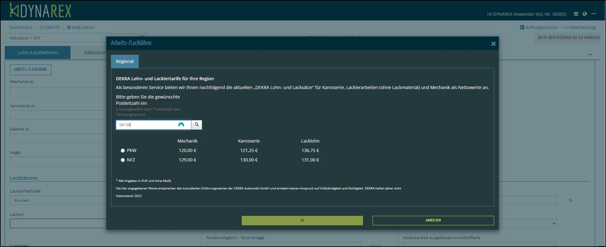The height and width of the screenshot is (247, 606).
Task: Expand the In Bearbeitung status dropdown
Action: (578, 27)
